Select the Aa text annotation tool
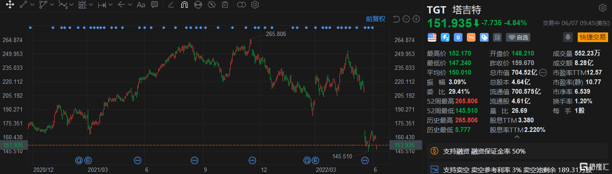 141,5
